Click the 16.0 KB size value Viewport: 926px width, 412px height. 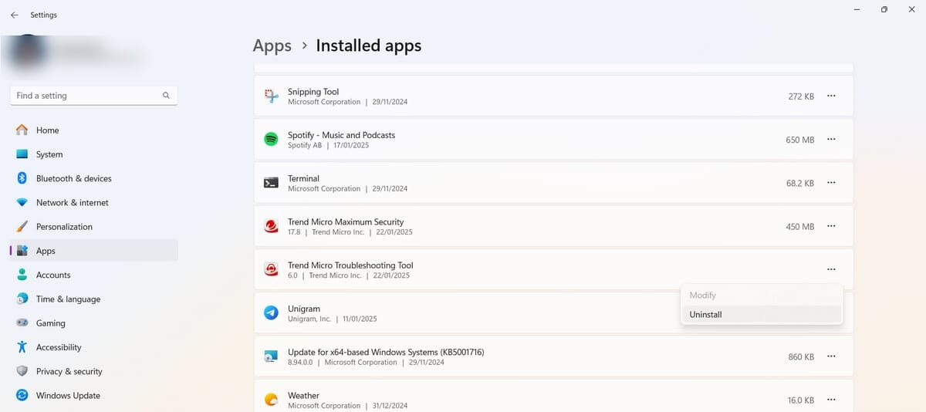tap(801, 400)
